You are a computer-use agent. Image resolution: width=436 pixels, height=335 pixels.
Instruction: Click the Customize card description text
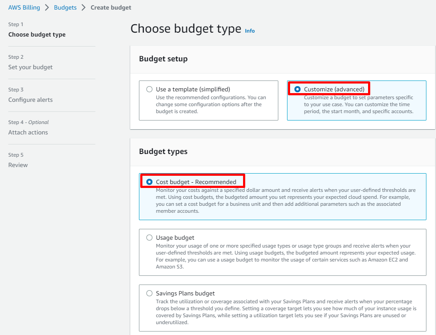tap(358, 104)
